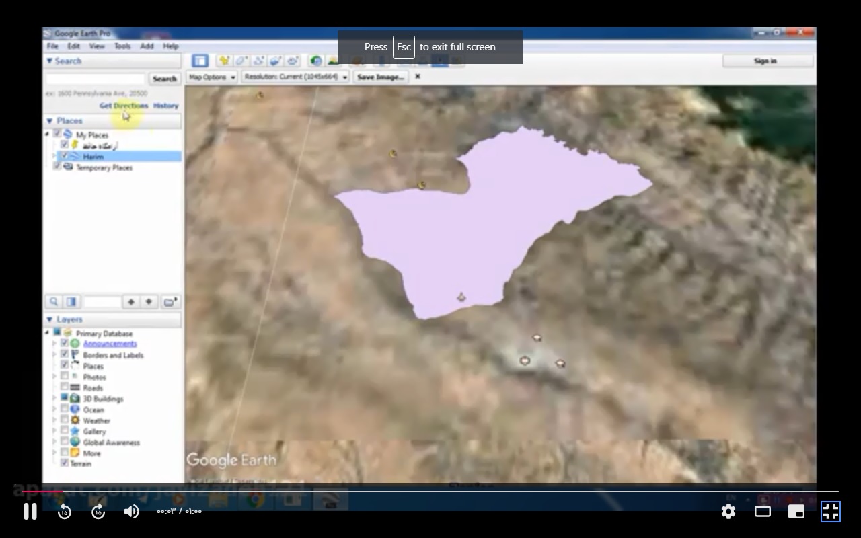Click the historical imagery globe icon
Viewport: 861px width, 538px height.
315,61
